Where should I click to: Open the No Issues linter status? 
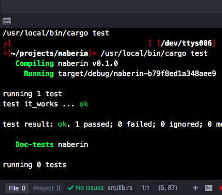(86, 188)
